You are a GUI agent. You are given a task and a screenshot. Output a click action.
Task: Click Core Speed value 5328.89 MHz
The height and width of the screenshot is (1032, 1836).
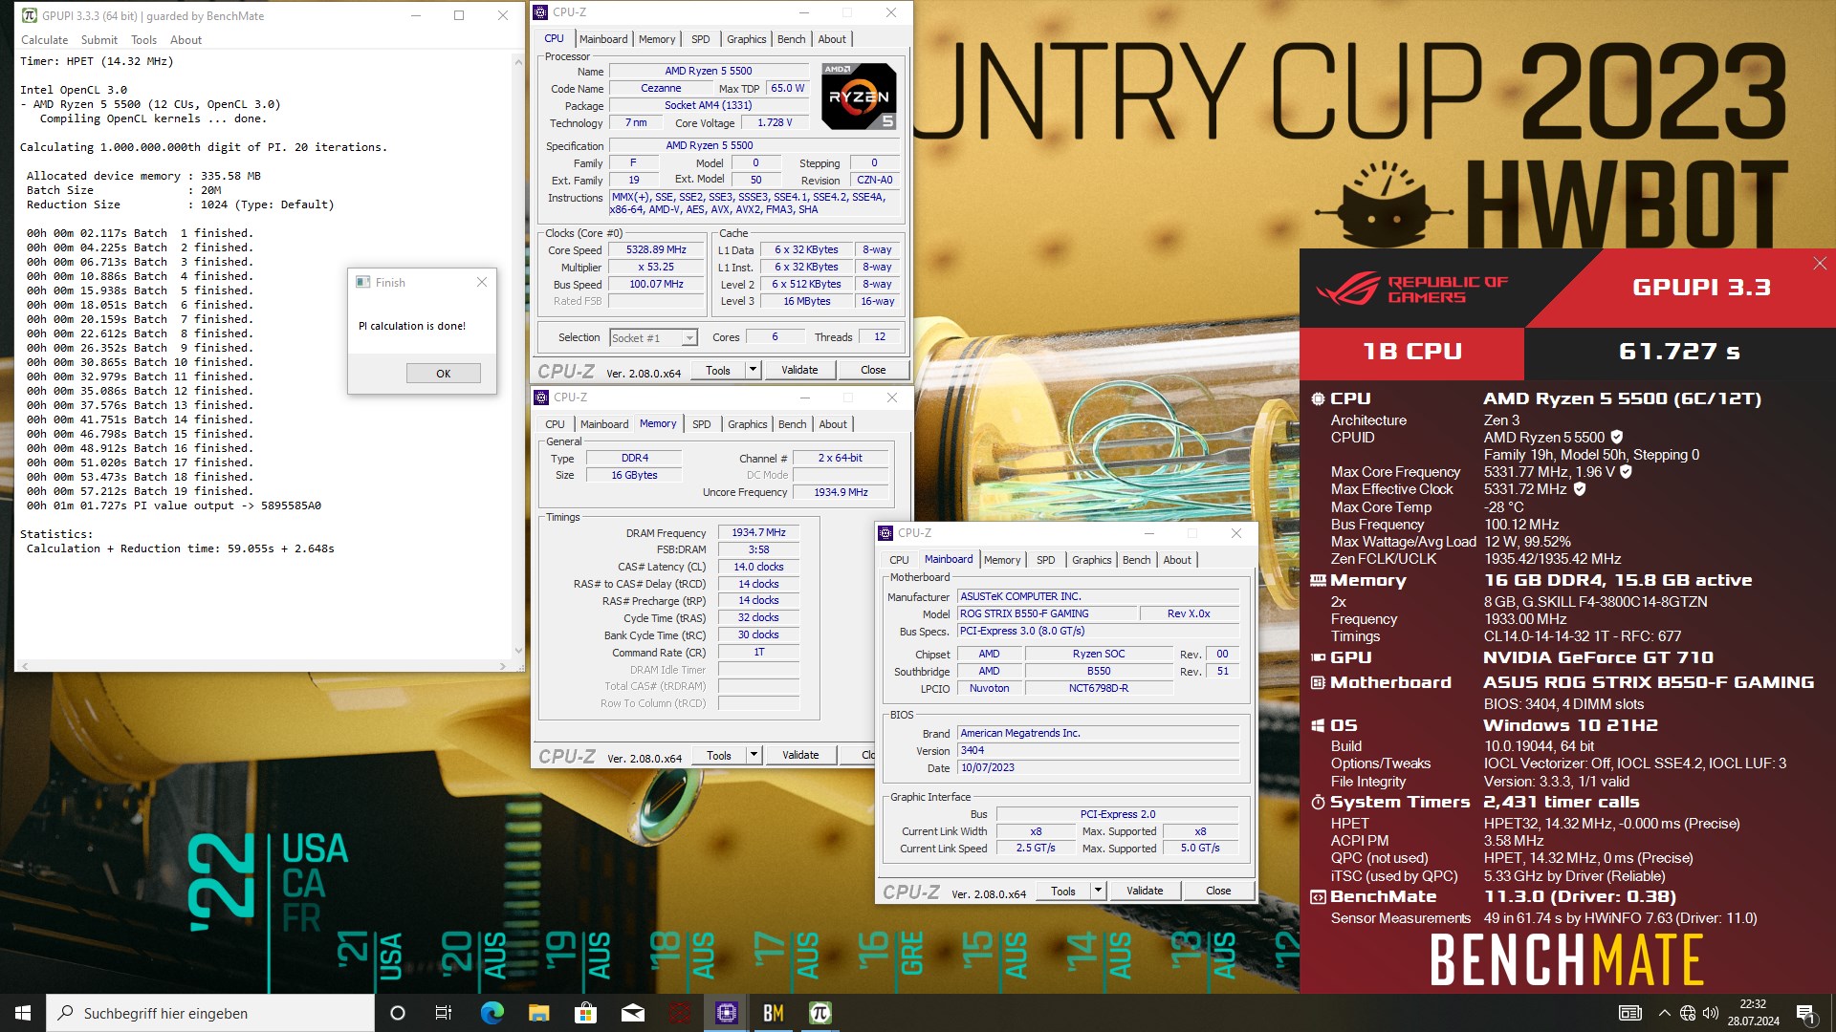(656, 249)
